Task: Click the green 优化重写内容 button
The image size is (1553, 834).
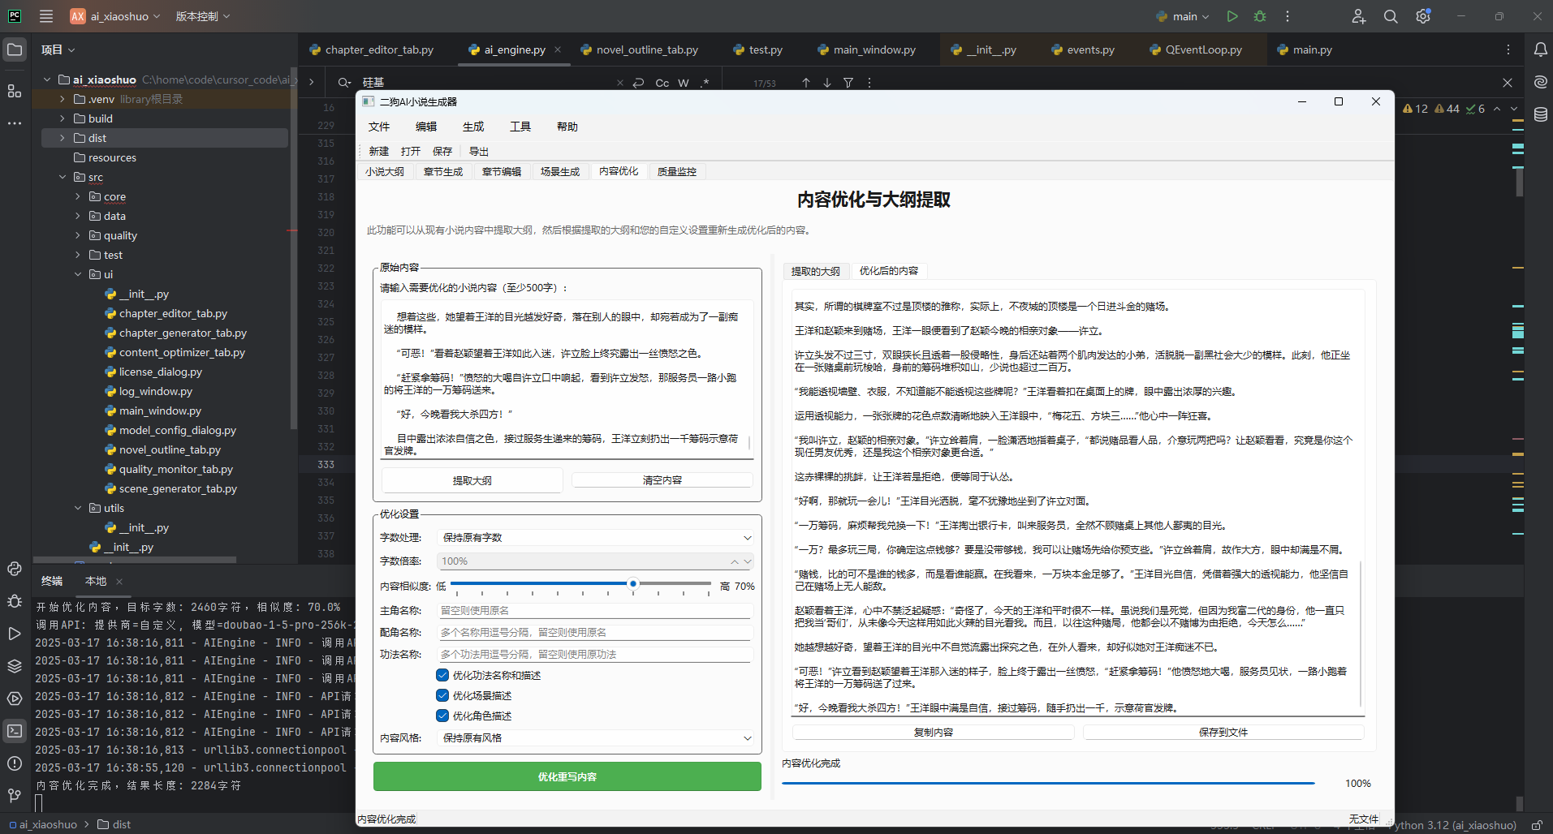Action: click(x=567, y=776)
